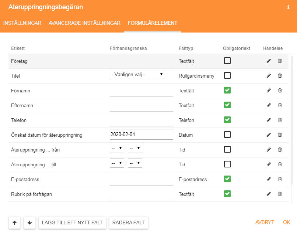The width and height of the screenshot is (297, 231).
Task: Enable Obligatoriskt checkbox for Företag
Action: pos(227,61)
